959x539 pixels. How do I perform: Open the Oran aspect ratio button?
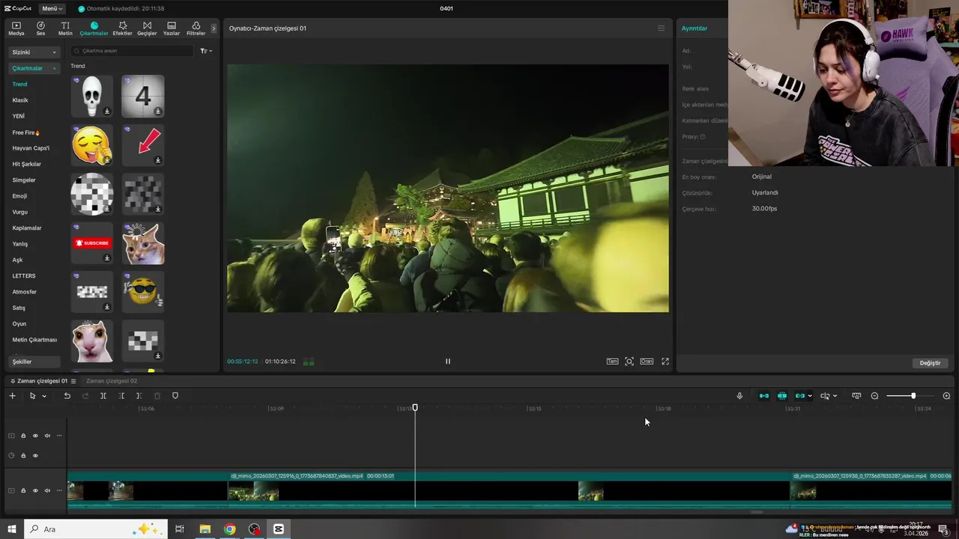click(x=646, y=362)
